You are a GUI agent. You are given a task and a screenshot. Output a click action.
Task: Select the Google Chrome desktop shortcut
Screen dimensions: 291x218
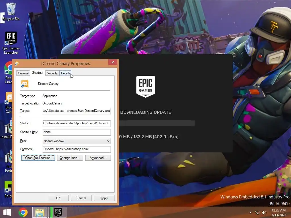coord(8,73)
